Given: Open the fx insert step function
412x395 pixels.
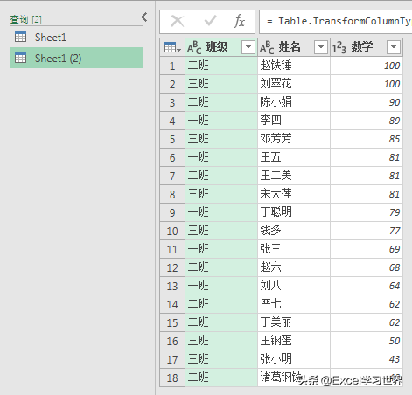Looking at the screenshot, I should click(x=239, y=21).
